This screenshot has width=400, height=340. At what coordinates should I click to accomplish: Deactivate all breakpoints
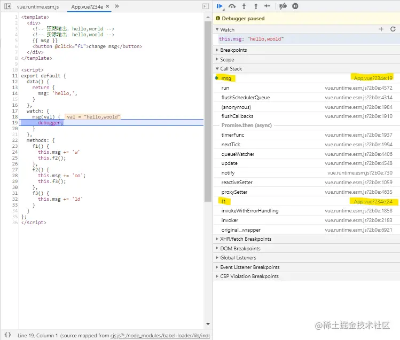pyautogui.click(x=283, y=6)
